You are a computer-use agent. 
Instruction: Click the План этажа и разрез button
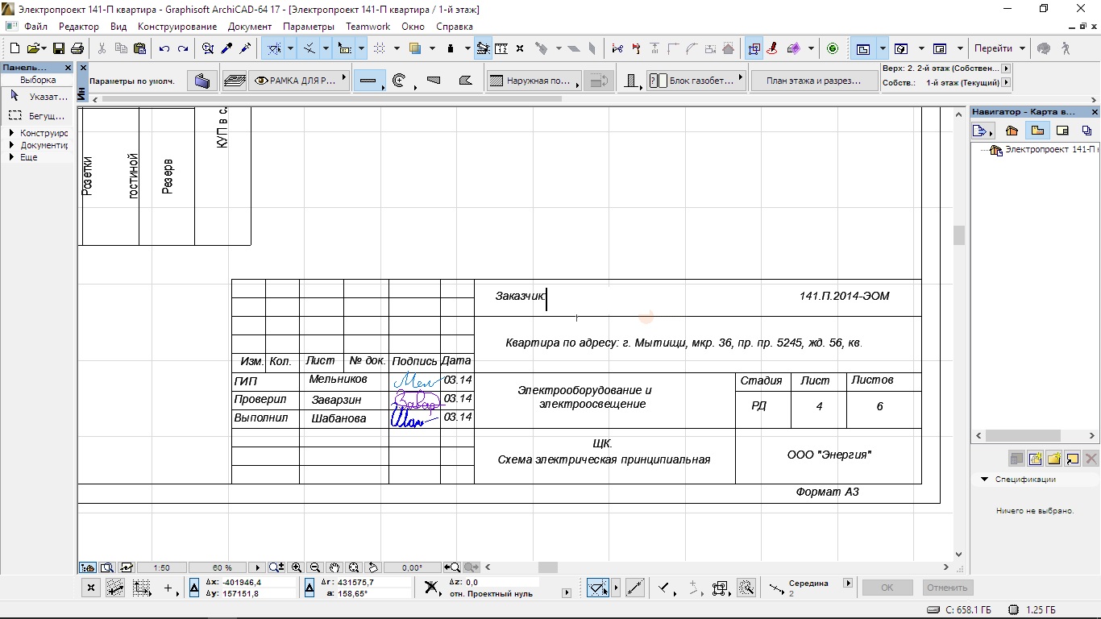pos(813,81)
